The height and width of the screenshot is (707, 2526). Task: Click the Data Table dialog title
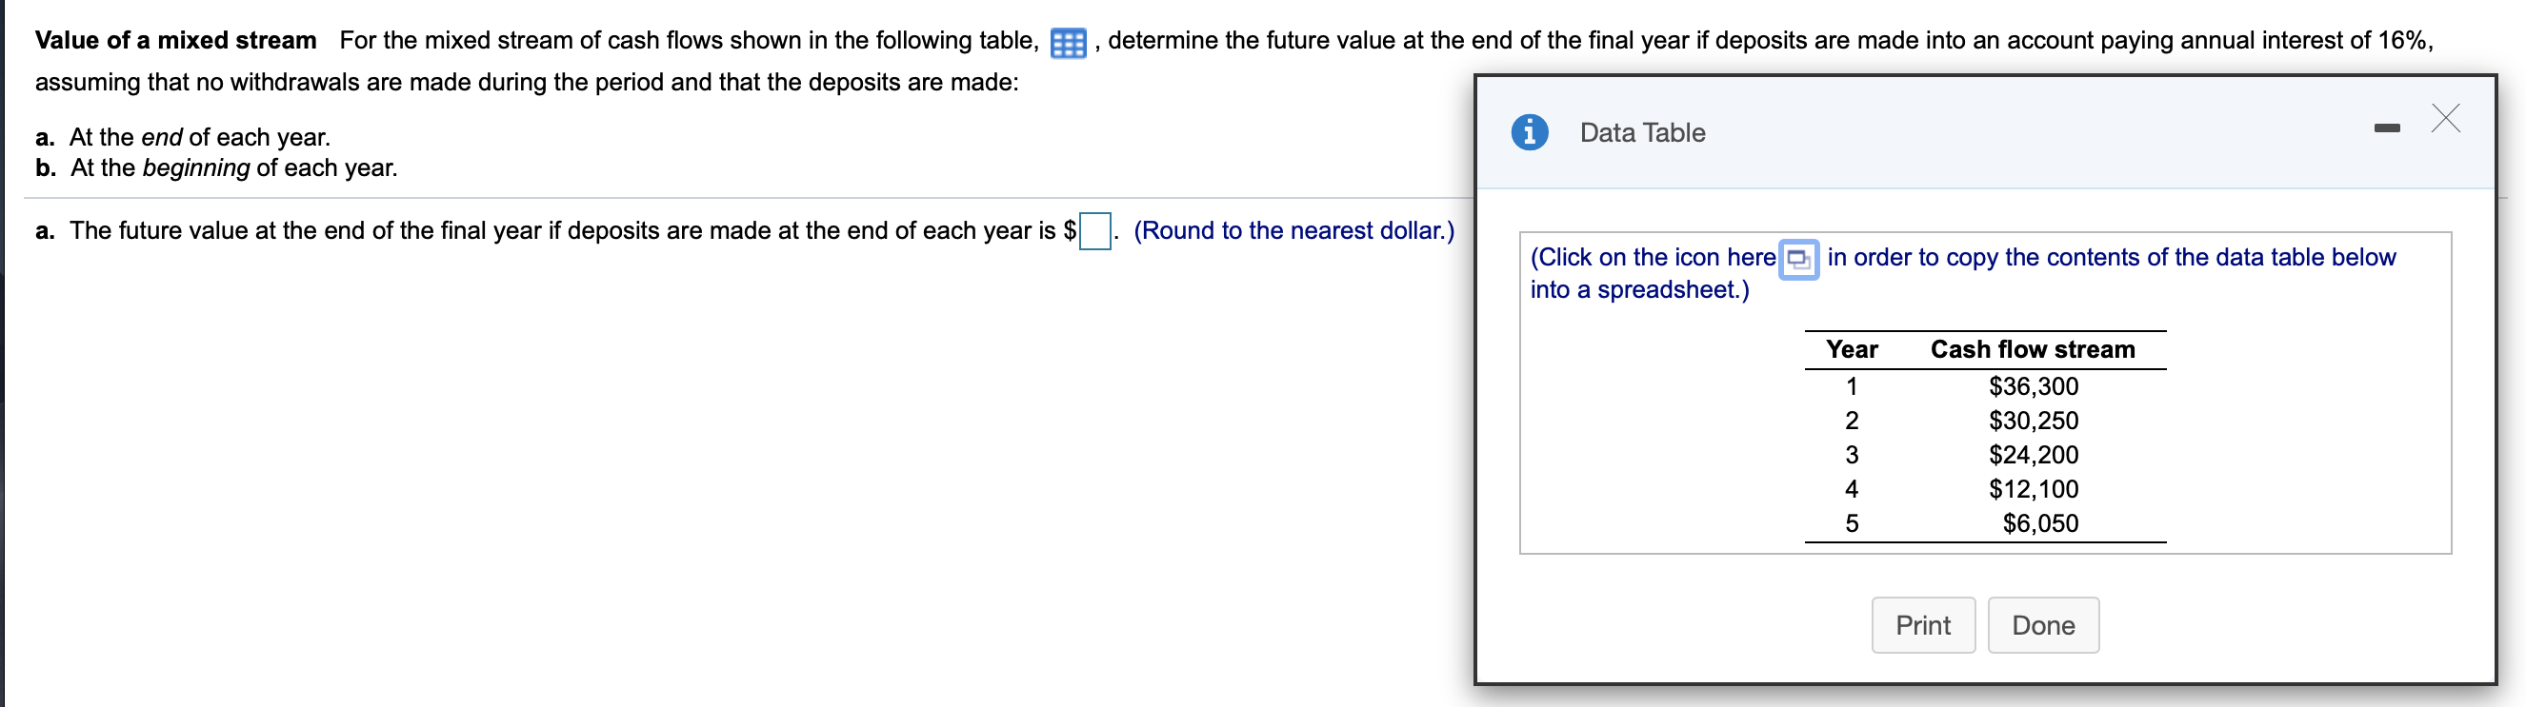pos(1641,133)
